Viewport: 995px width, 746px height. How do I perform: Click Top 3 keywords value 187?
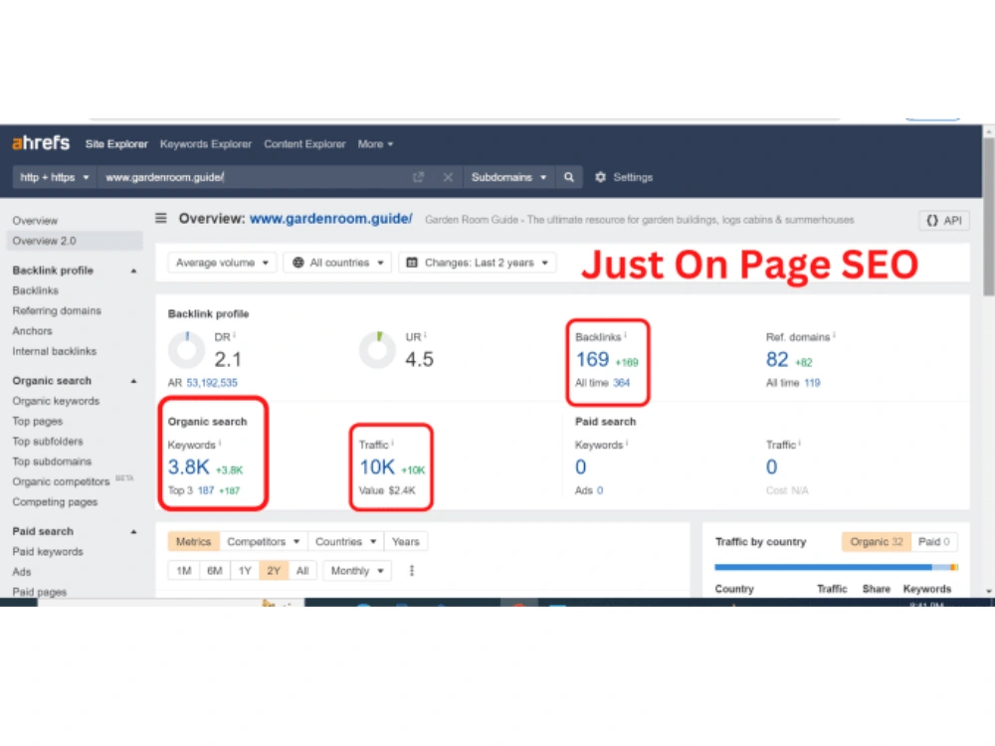[206, 490]
